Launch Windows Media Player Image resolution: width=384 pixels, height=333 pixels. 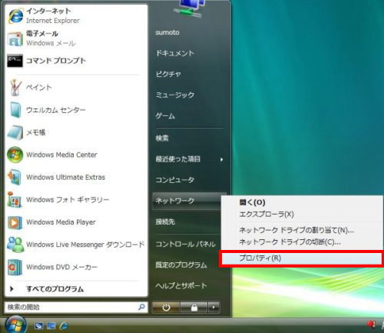(x=15, y=222)
